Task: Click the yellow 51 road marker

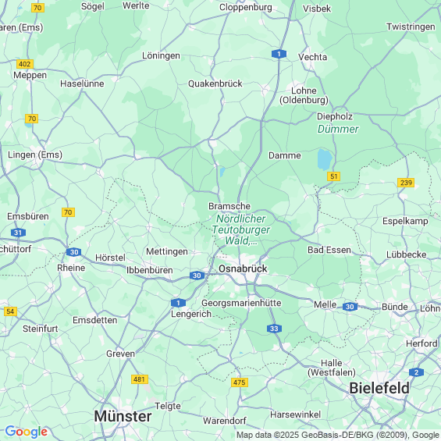Action: [x=334, y=176]
